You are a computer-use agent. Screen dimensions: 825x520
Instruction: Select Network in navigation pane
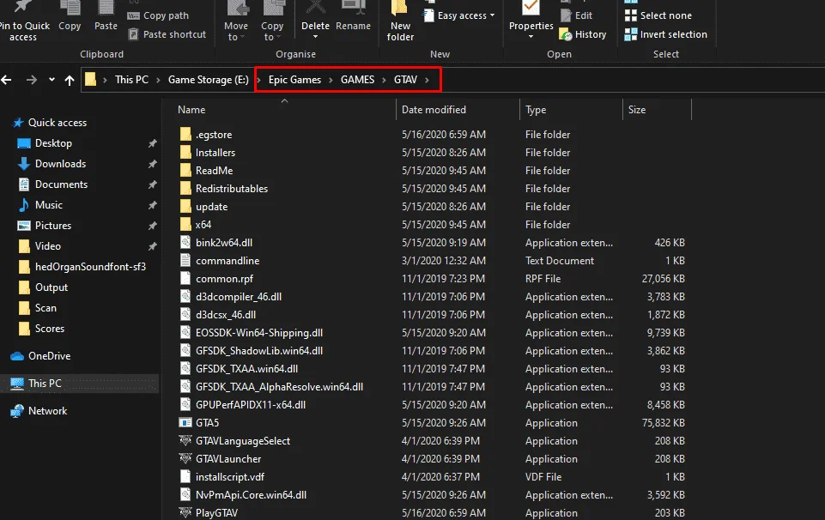[x=47, y=411]
